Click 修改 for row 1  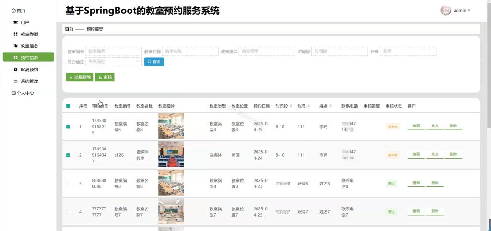point(434,126)
